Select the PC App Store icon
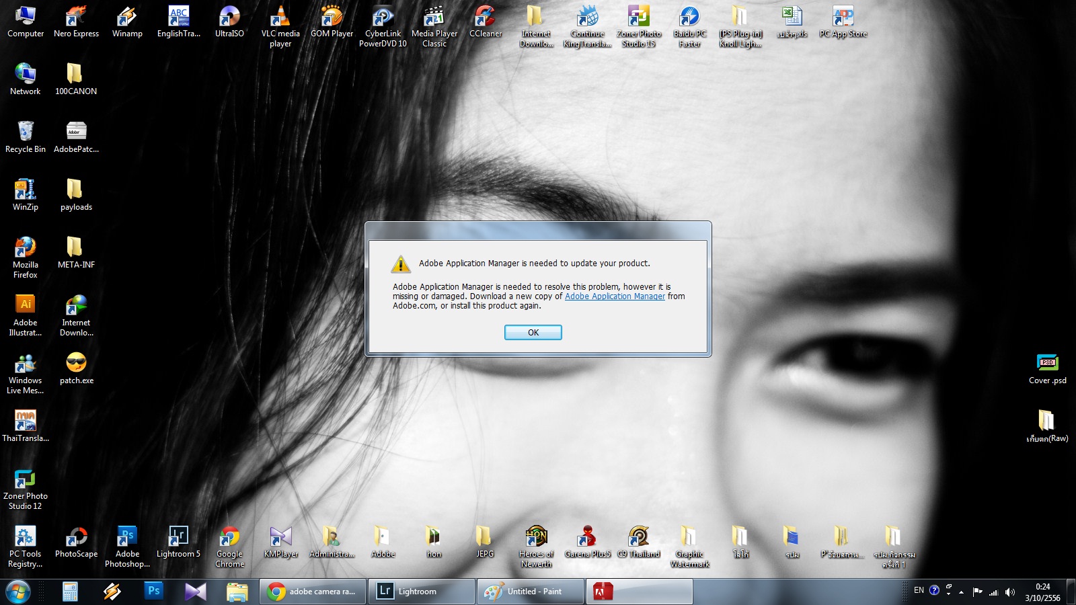Image resolution: width=1076 pixels, height=605 pixels. pos(843,21)
